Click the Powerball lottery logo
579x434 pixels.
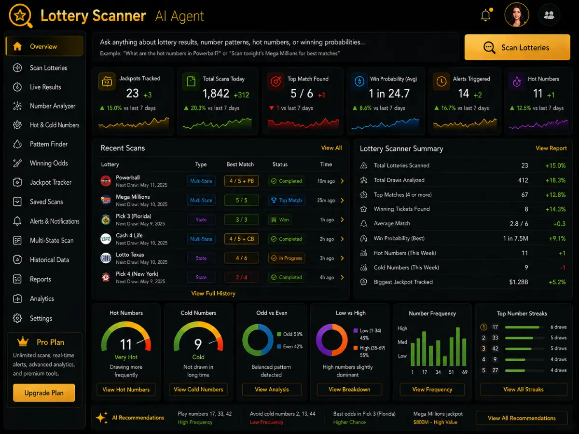pyautogui.click(x=106, y=181)
